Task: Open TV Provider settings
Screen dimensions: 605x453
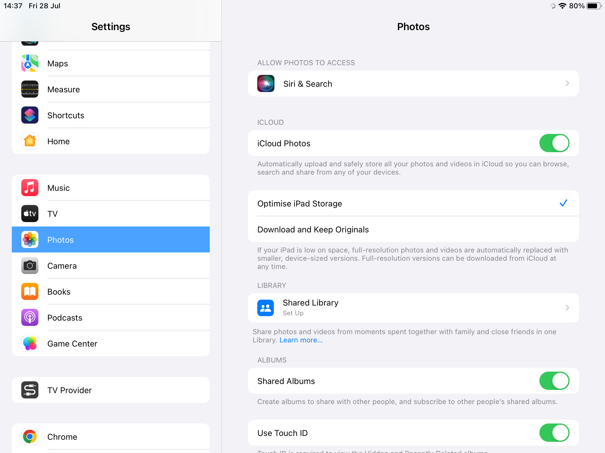Action: click(111, 390)
